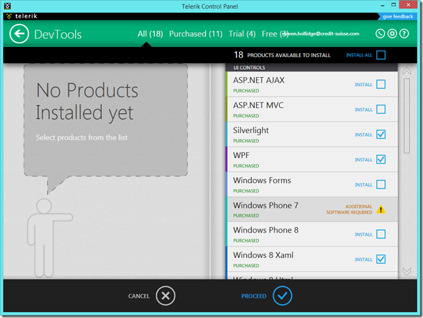Image resolution: width=423 pixels, height=318 pixels.
Task: Open the phone contact icon
Action: pos(380,34)
